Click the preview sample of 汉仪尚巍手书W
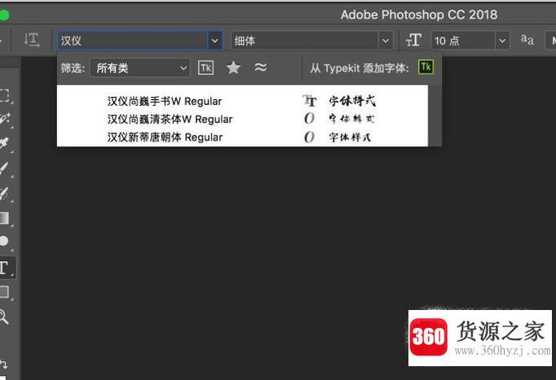The width and height of the screenshot is (556, 380). 352,101
